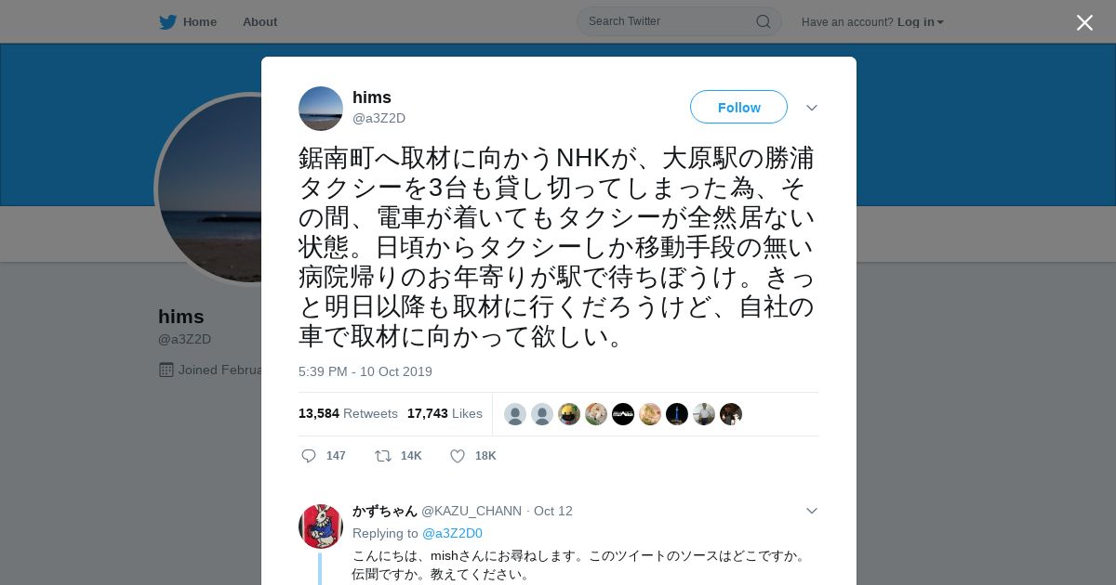View the 17,743 Likes list
This screenshot has width=1116, height=585.
pos(445,413)
